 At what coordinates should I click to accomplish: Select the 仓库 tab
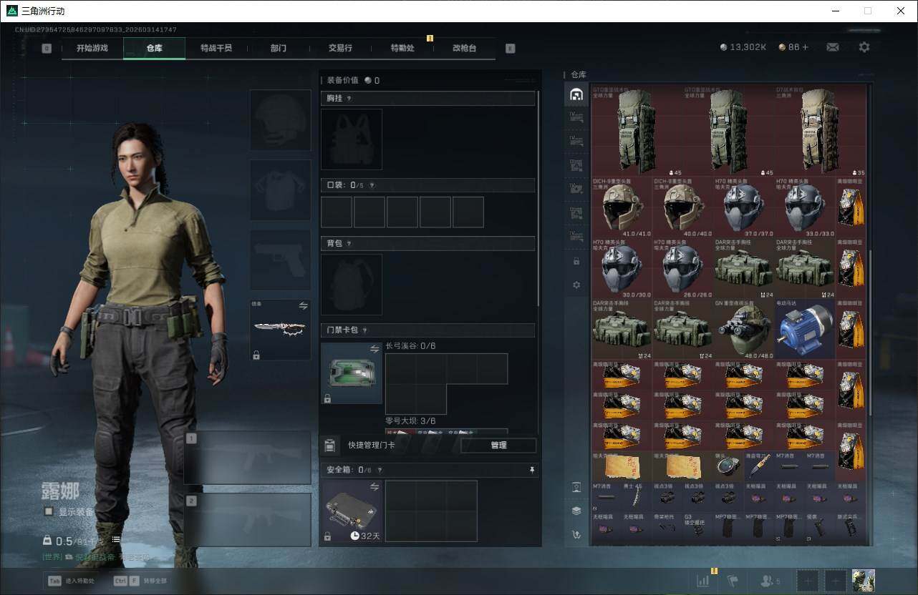155,49
